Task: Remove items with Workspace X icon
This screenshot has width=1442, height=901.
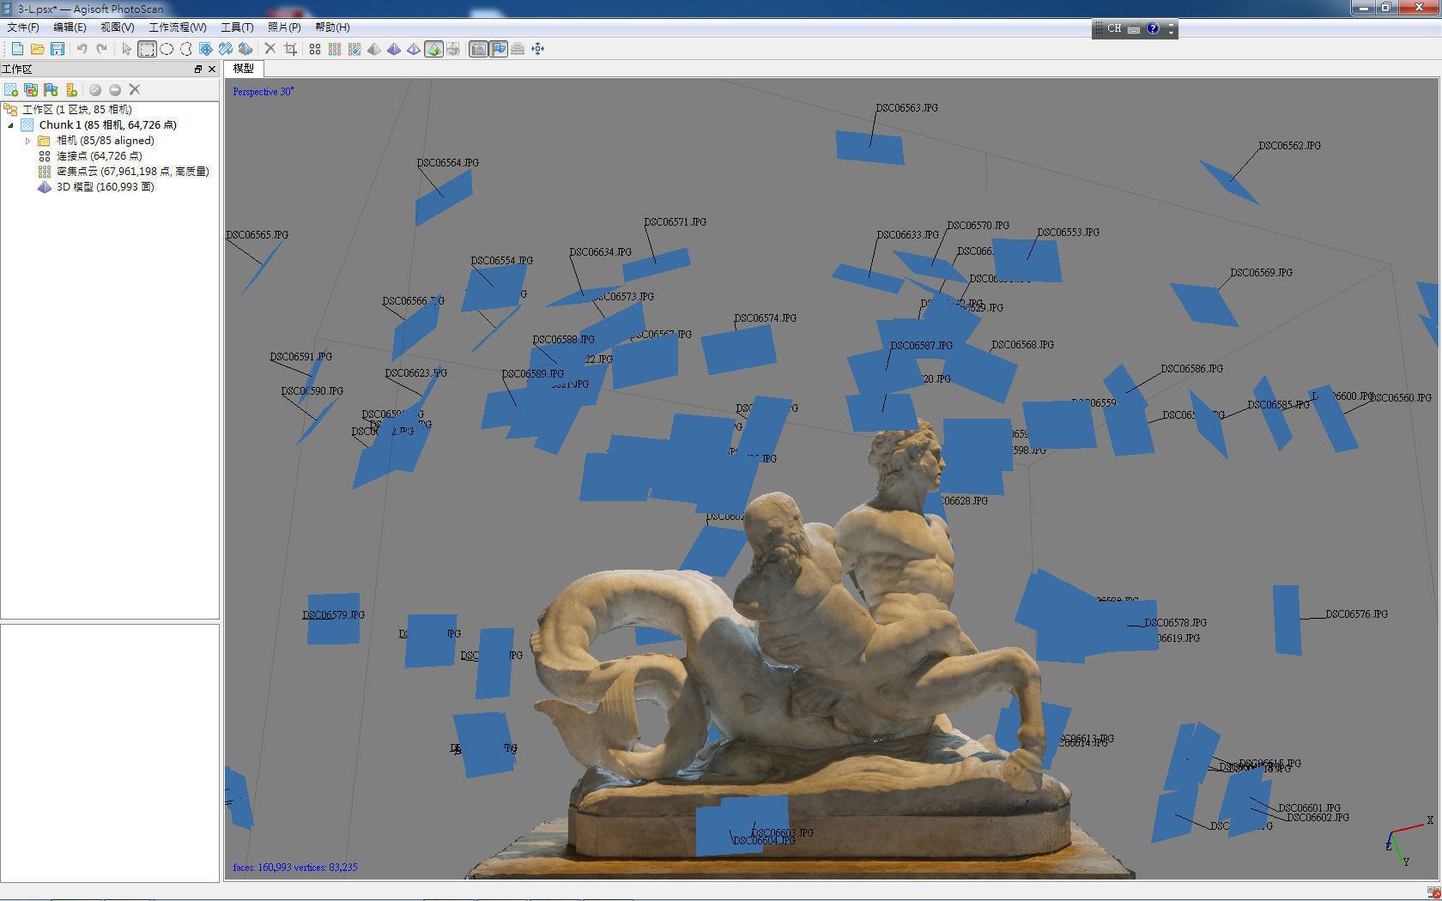Action: tap(135, 89)
